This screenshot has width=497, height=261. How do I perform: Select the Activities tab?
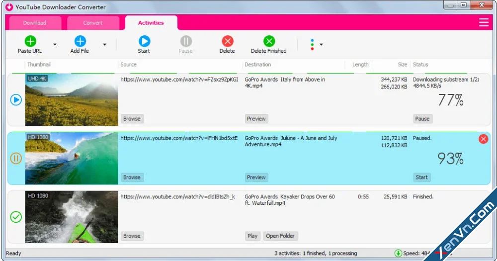pos(151,23)
